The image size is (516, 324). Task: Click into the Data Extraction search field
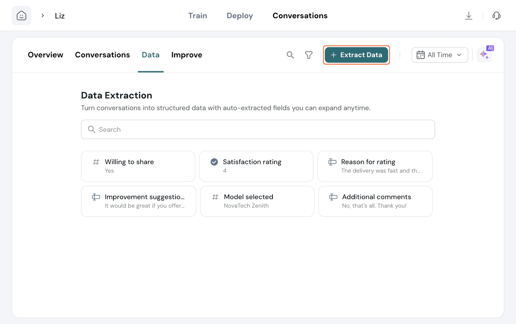pos(258,129)
